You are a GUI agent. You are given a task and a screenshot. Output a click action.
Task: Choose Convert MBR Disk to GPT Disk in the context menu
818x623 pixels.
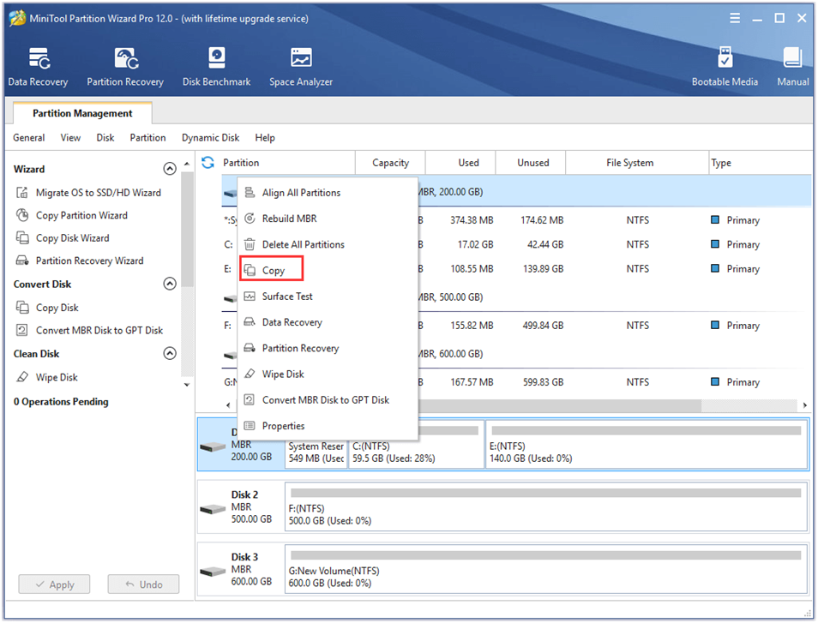(x=328, y=400)
